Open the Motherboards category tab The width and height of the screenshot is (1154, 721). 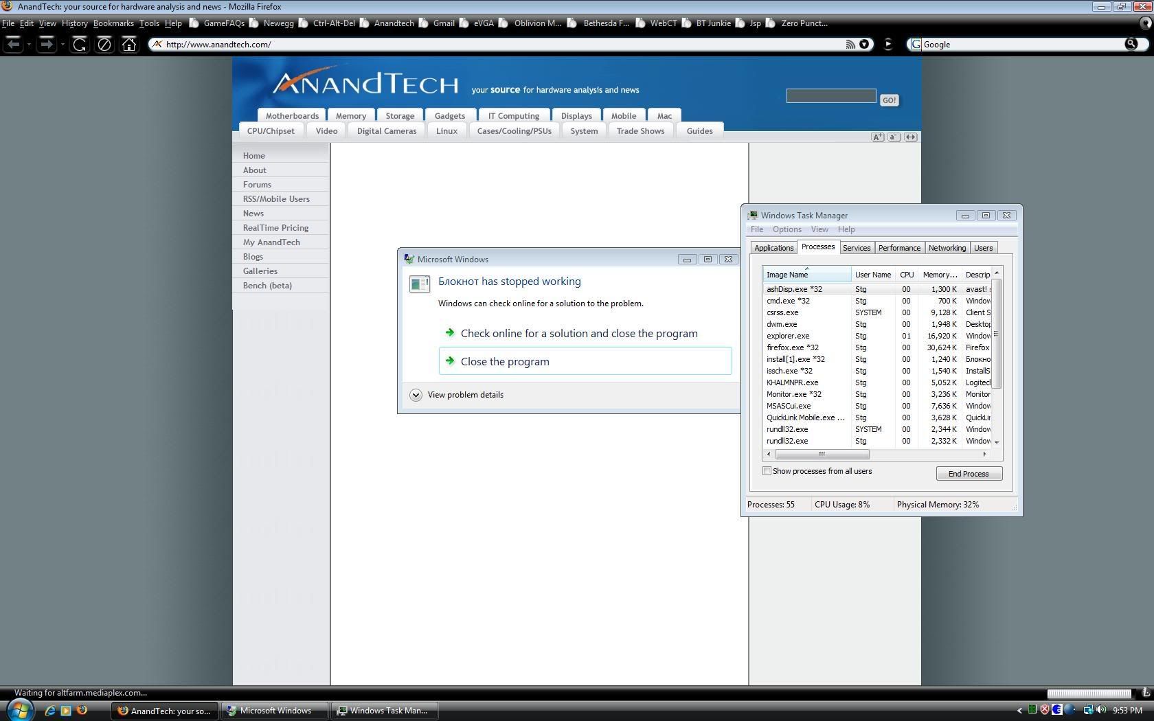pos(292,116)
